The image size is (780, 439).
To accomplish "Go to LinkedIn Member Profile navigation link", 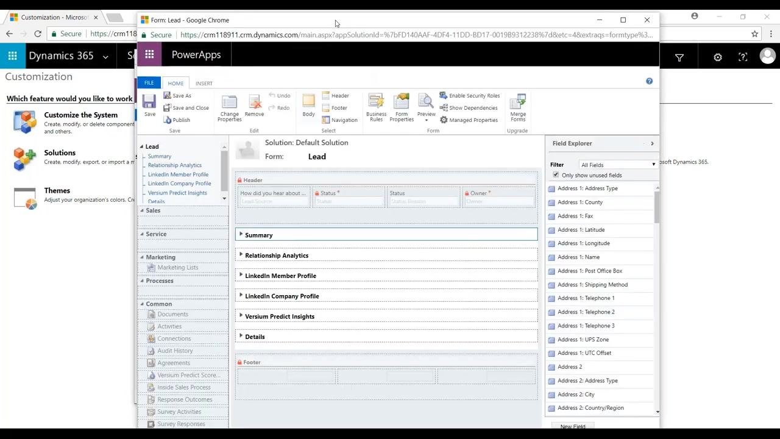I will click(x=178, y=174).
